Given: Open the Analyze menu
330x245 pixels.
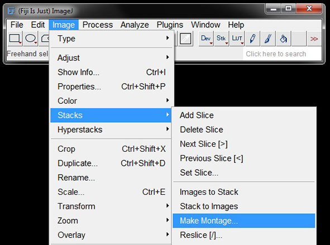Looking at the screenshot, I should pyautogui.click(x=135, y=25).
